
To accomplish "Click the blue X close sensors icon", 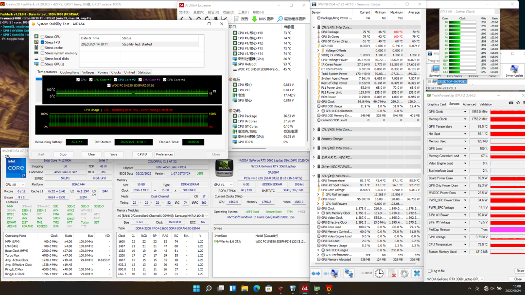I will point(417,274).
